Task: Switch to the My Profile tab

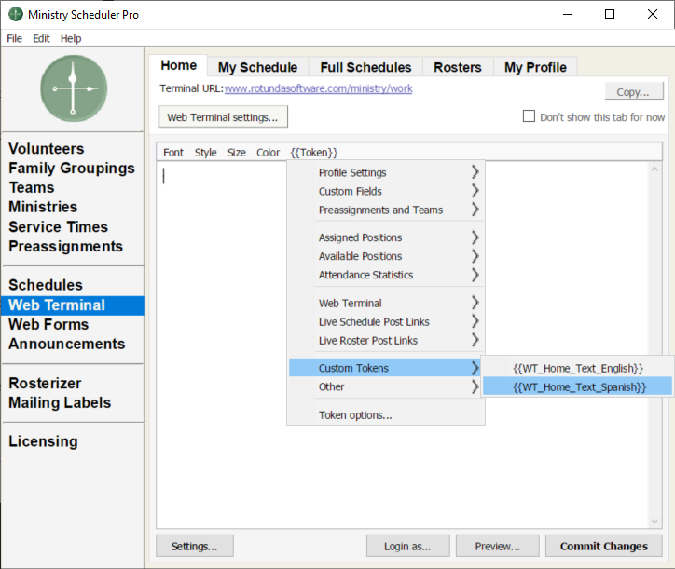Action: coord(535,68)
